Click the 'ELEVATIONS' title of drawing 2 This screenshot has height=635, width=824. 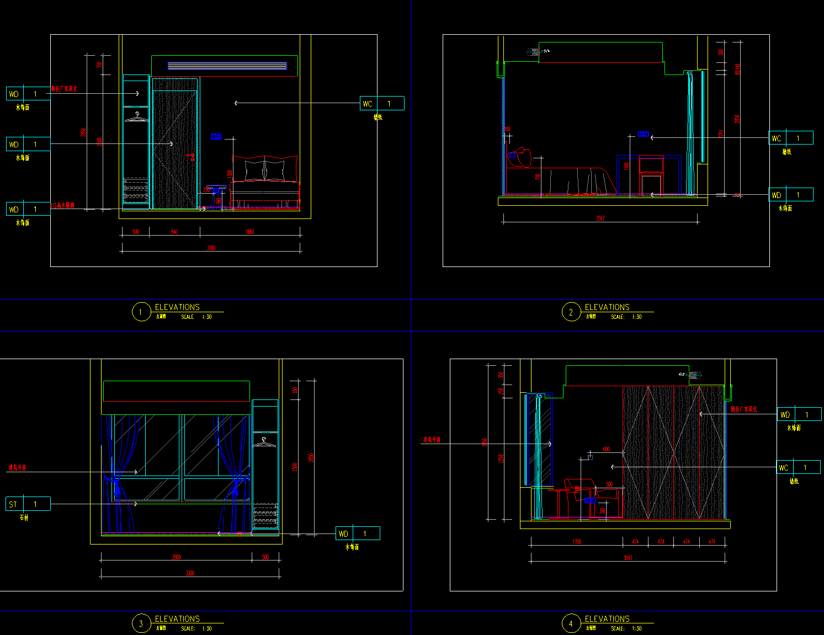click(607, 307)
